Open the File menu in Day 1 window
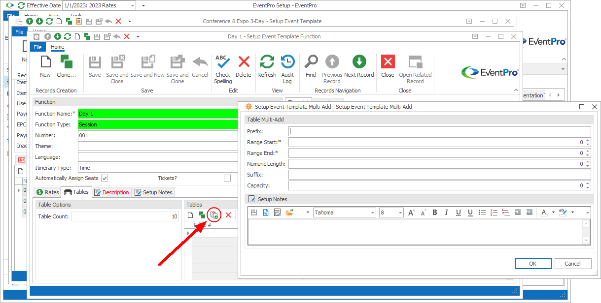The height and width of the screenshot is (303, 601). coord(38,47)
